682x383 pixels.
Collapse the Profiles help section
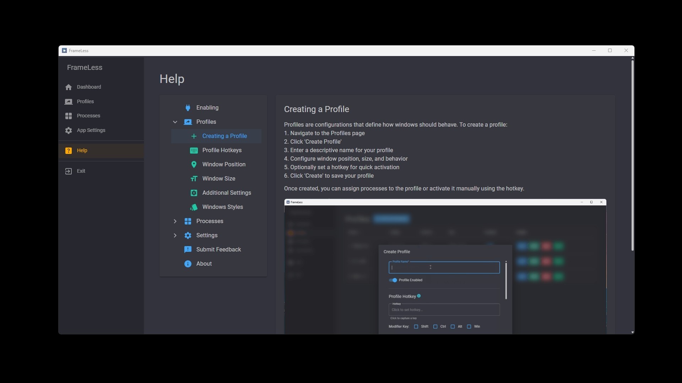(x=175, y=122)
